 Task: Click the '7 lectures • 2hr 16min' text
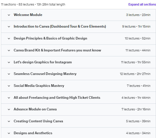pyautogui.click(x=136, y=109)
